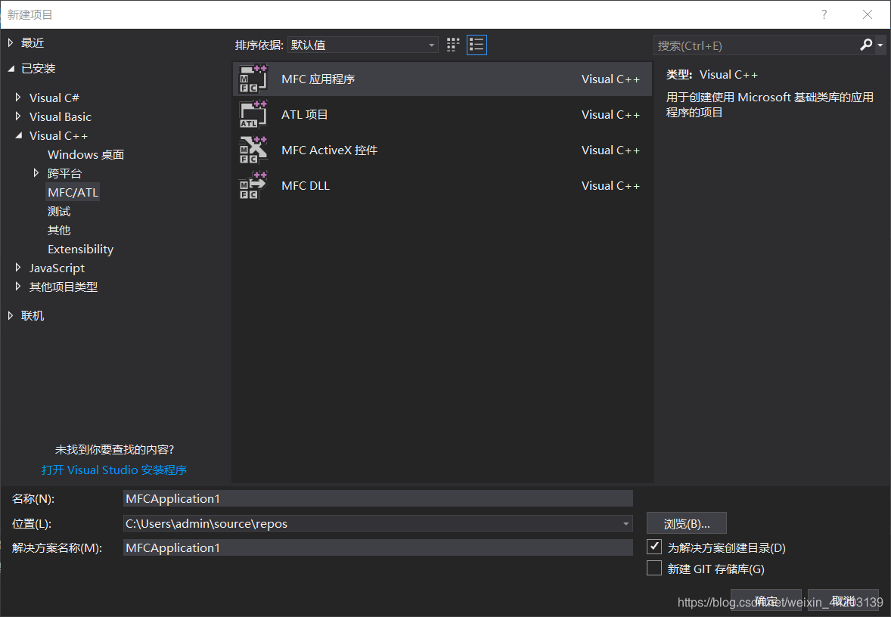Expand the 联机 section
This screenshot has width=891, height=617.
tap(11, 315)
